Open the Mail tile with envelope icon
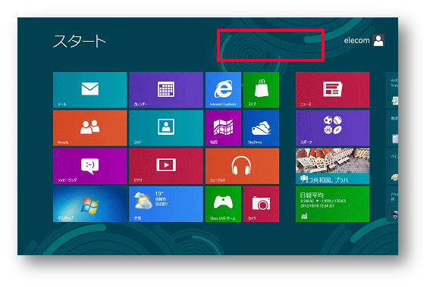This screenshot has height=287, width=430. 90,90
